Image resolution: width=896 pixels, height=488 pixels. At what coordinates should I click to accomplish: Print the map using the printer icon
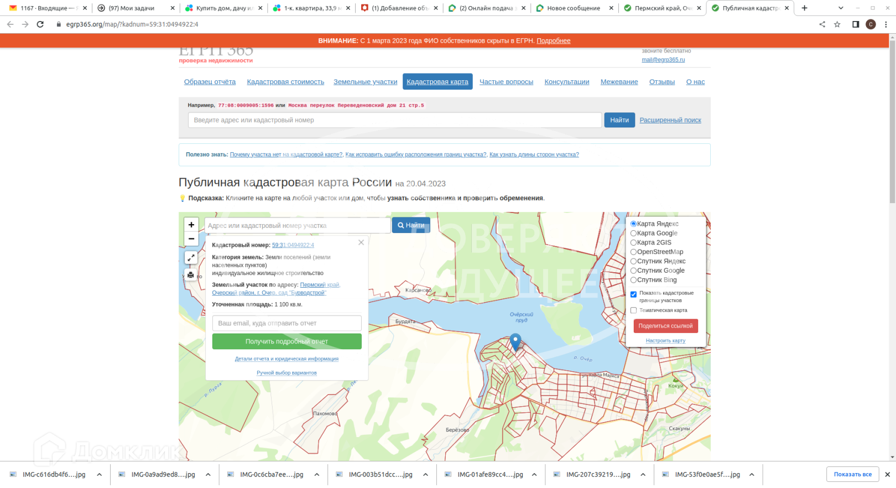191,274
